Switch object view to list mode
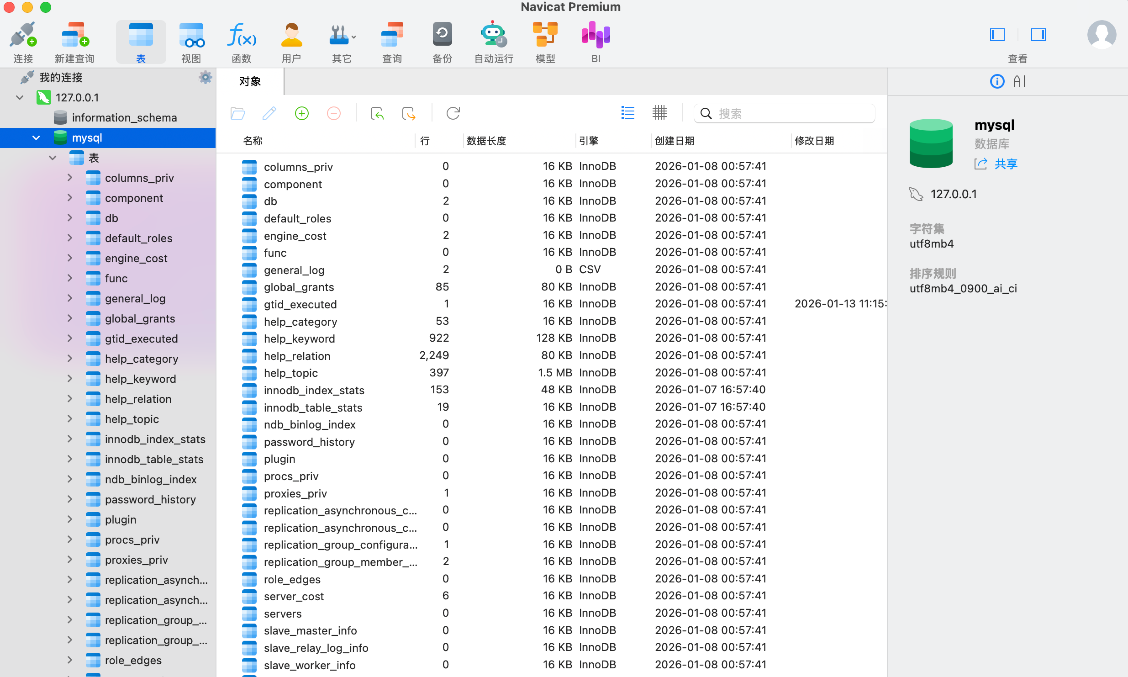The image size is (1128, 677). pyautogui.click(x=628, y=113)
